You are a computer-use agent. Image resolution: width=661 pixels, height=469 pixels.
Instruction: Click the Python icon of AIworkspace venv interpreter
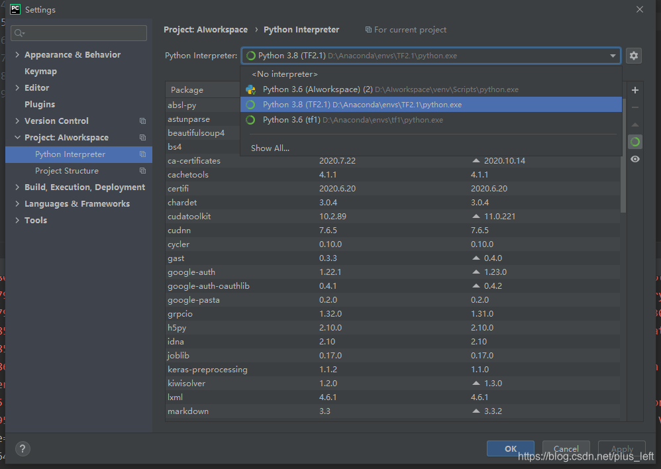tap(251, 89)
